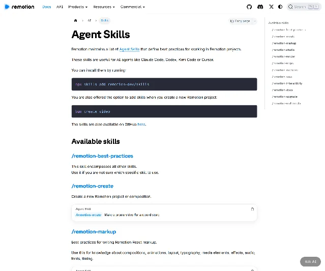325x271 pixels.
Task: Expand the Products dropdown
Action: (78, 7)
